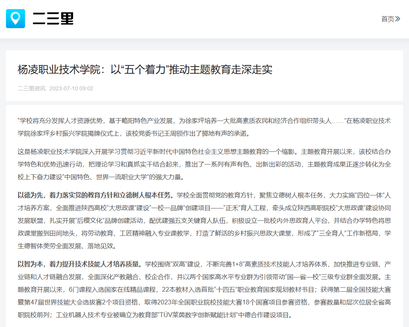Click the 二三里资讯 source label
This screenshot has height=327, width=409.
point(31,88)
